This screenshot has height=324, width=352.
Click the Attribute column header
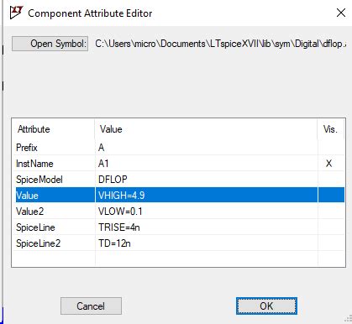53,129
